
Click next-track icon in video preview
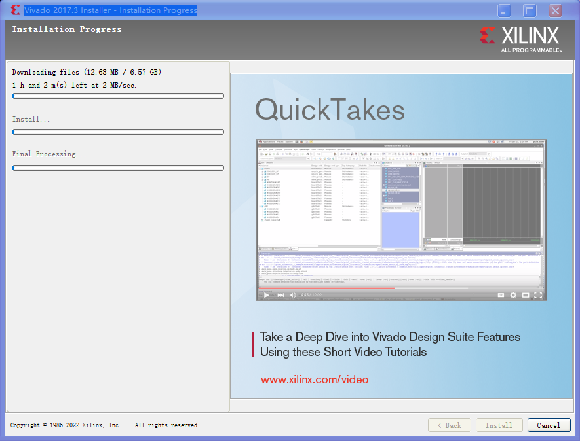point(280,295)
